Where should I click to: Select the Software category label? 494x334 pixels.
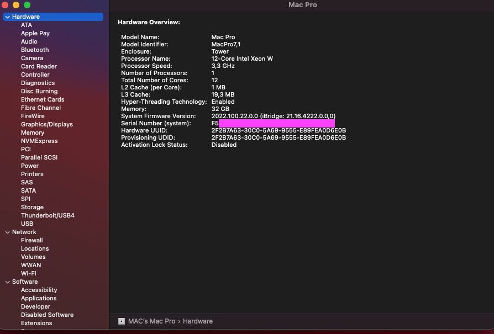(x=25, y=282)
